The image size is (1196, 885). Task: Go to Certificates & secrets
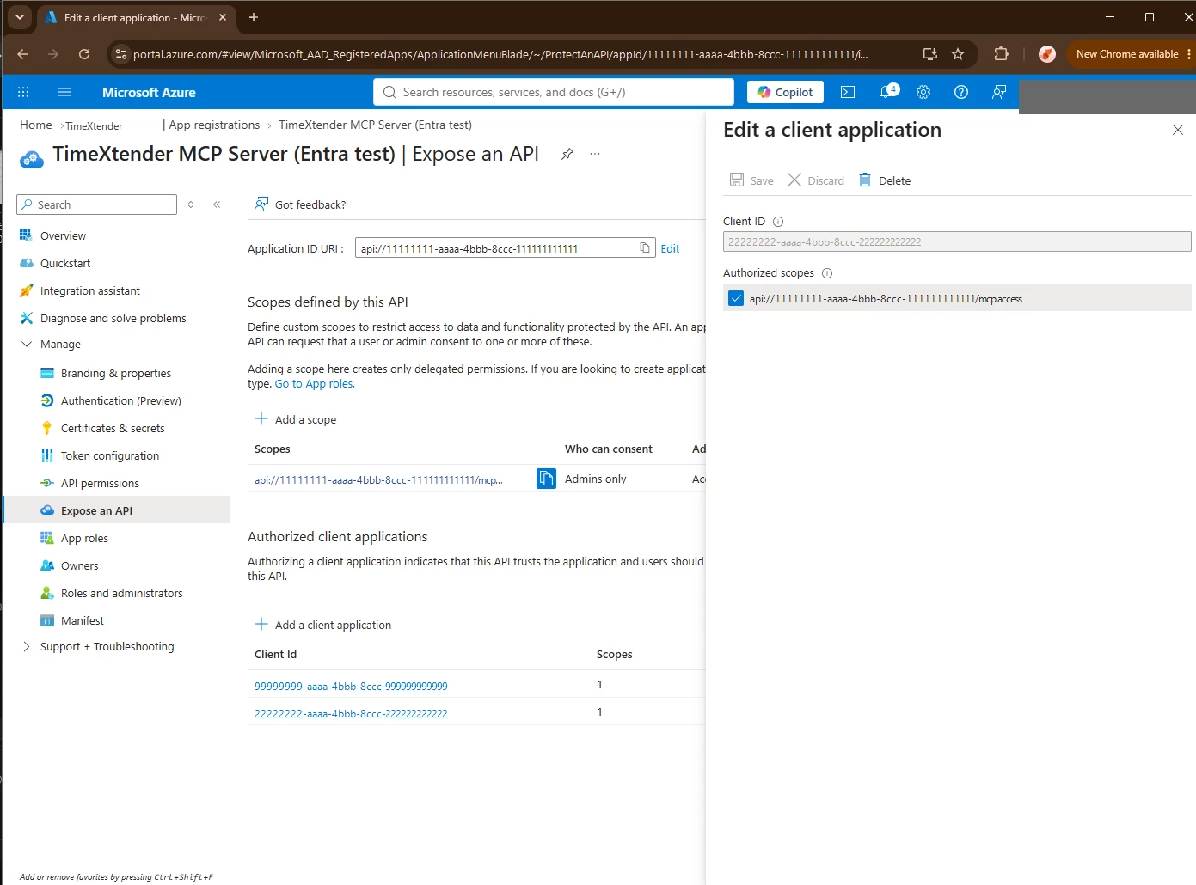click(113, 428)
